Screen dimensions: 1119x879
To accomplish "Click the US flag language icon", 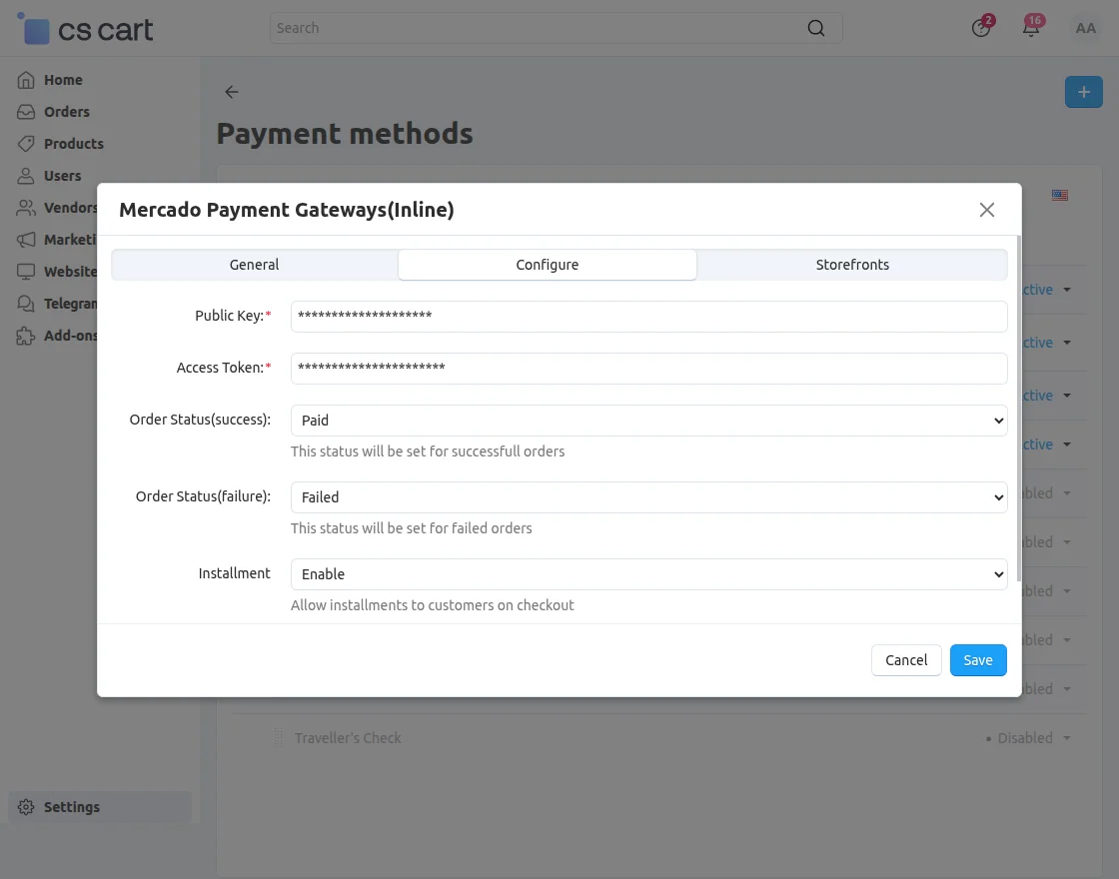I will 1060,196.
